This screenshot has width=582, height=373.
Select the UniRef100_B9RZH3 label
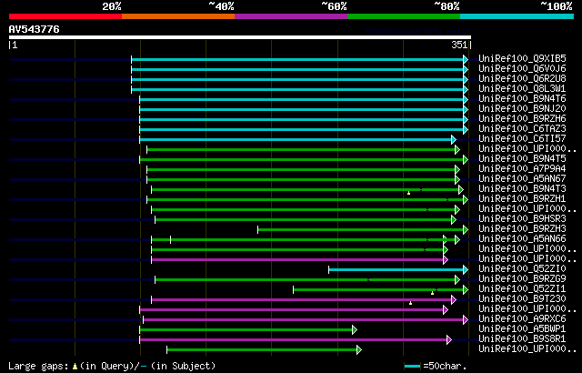coord(522,229)
